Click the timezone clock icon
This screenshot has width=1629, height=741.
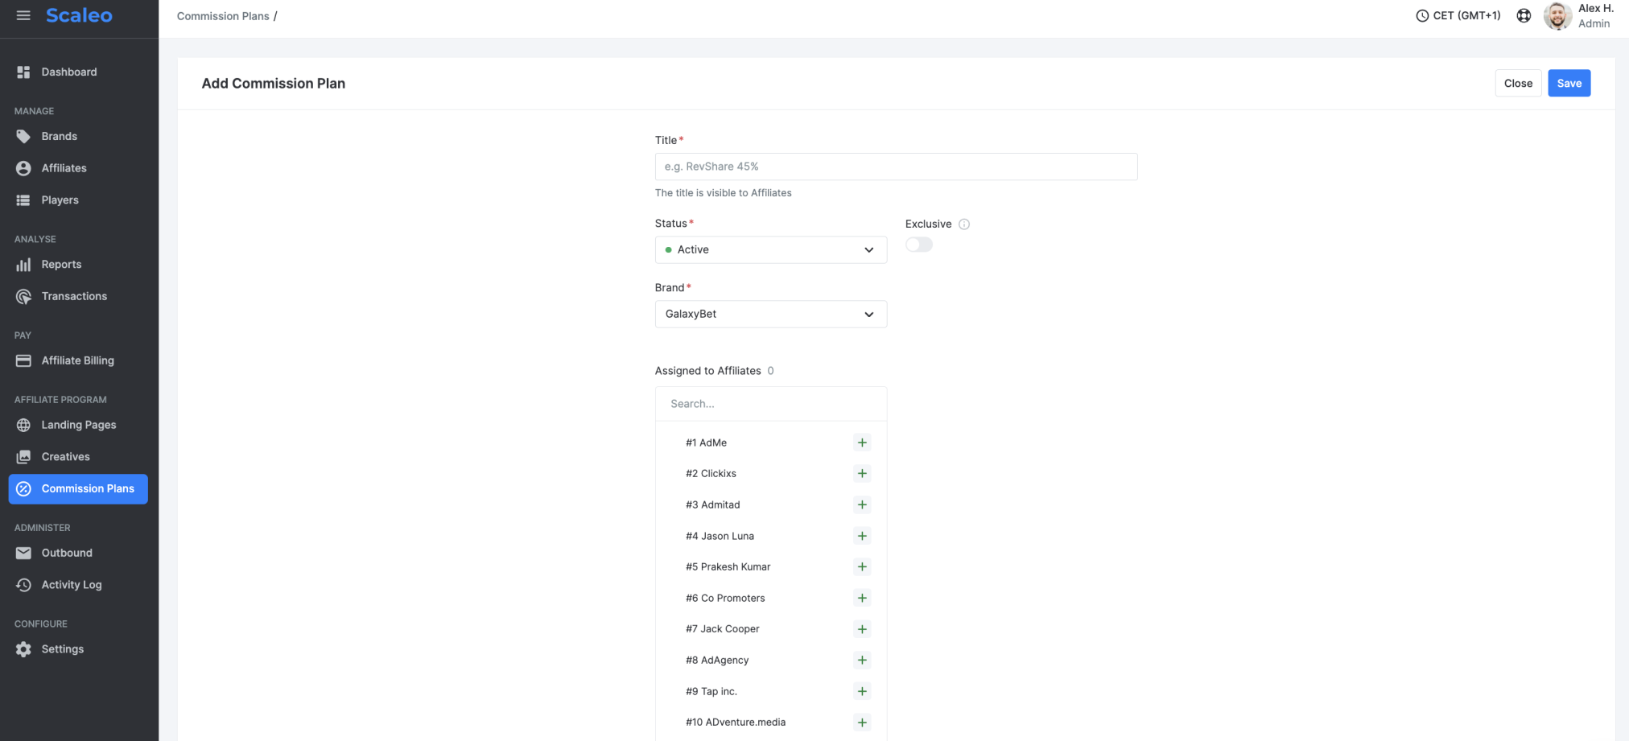[1422, 15]
